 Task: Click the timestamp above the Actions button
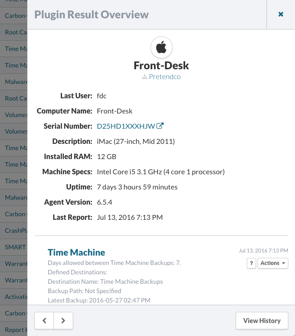pos(263,251)
